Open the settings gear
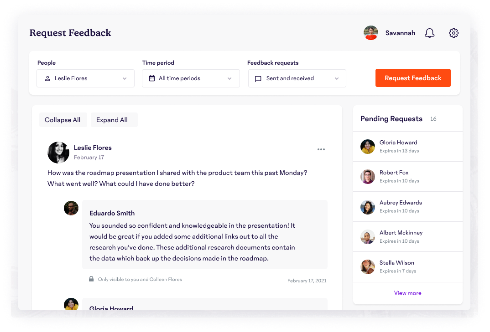 pyautogui.click(x=454, y=33)
